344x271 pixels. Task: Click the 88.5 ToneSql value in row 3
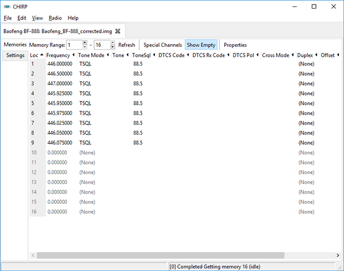(x=138, y=84)
